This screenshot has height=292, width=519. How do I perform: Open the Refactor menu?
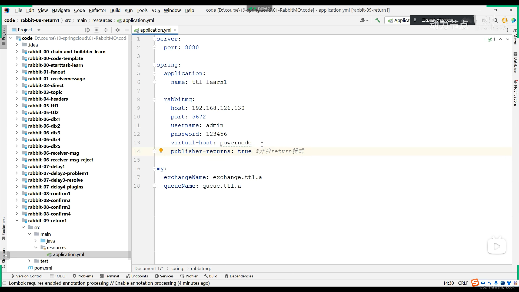(97, 10)
